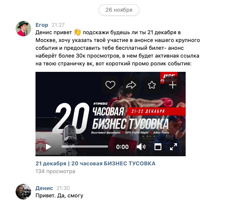Open Егор's profile via the name link
Viewport: 238px width, 206px height.
coord(42,25)
